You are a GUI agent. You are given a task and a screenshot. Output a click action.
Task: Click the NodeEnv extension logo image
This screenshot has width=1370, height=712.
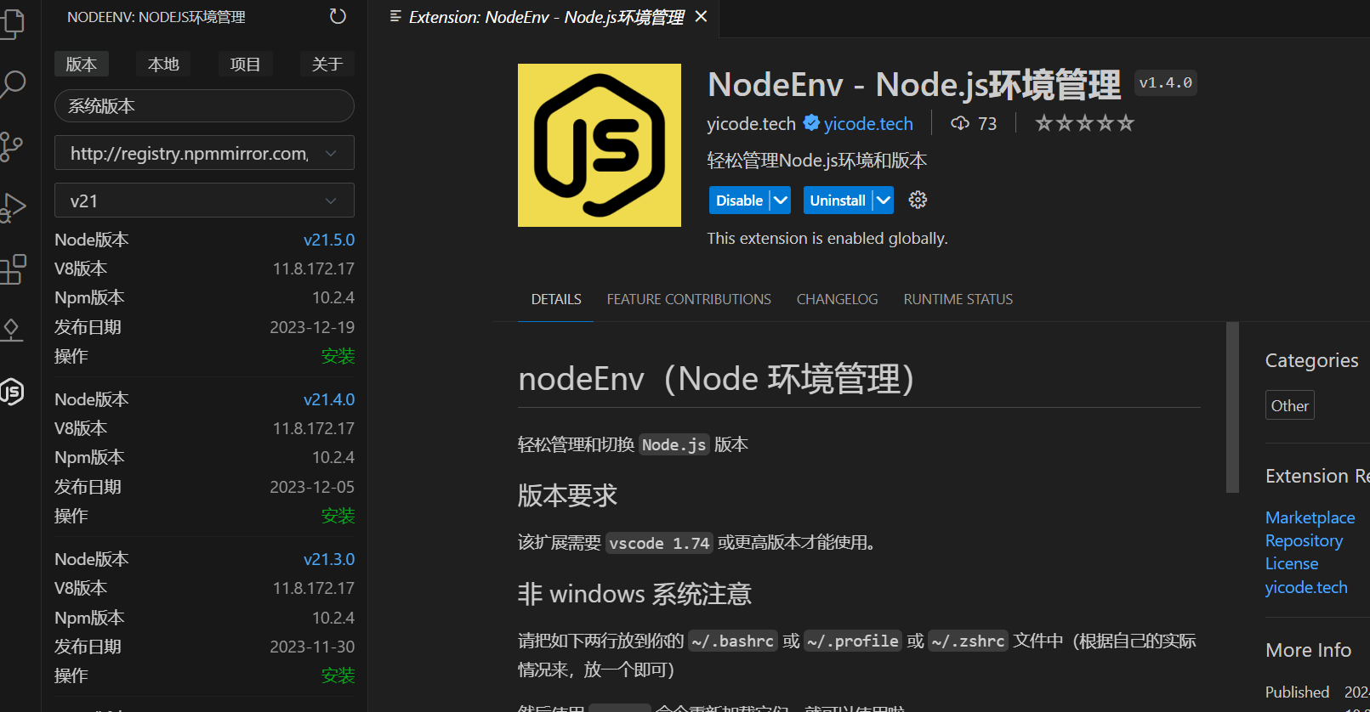pyautogui.click(x=600, y=145)
